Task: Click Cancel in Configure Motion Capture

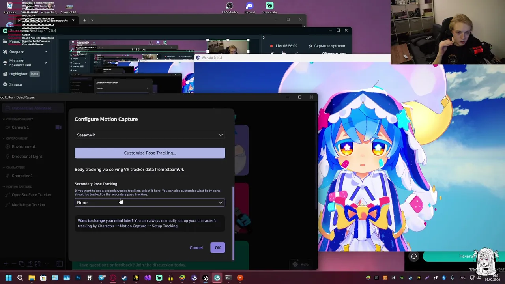Action: click(x=196, y=248)
